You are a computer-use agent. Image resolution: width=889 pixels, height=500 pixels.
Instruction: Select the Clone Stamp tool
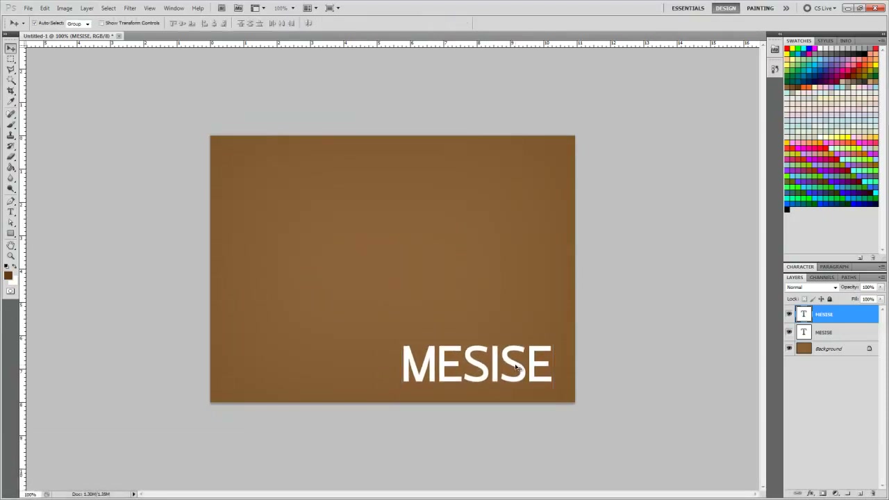pos(11,135)
